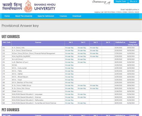The width and height of the screenshot is (142, 116).
Task: Open Set 3 Answer Key for B.A. (Hons.) Social Sciences
Action: tap(94, 50)
